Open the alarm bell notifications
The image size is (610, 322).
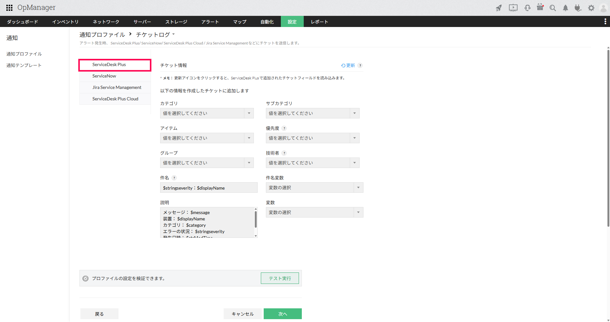(x=566, y=8)
